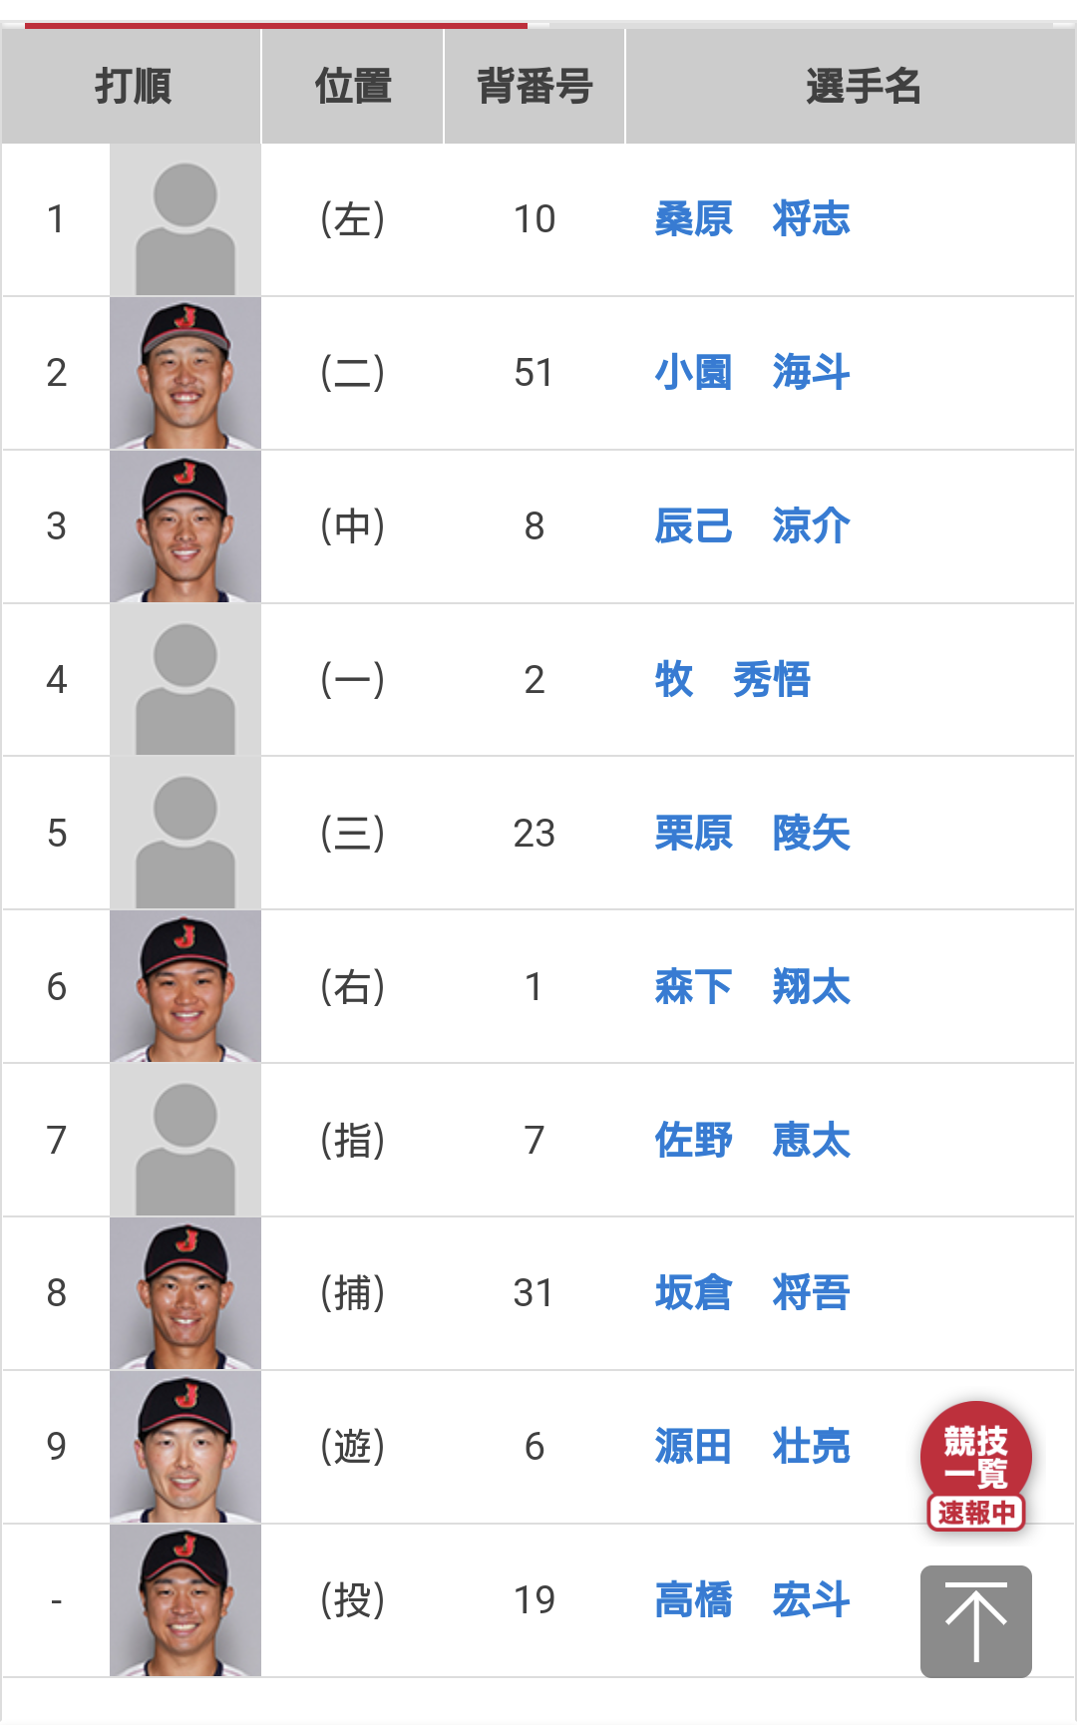
Task: Open 小園 海斗 player page
Action: (x=752, y=373)
